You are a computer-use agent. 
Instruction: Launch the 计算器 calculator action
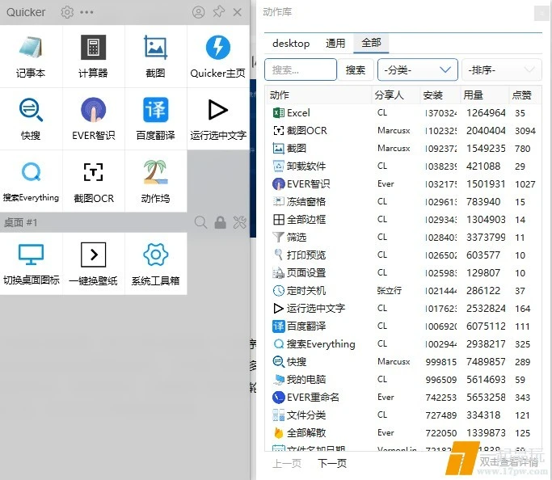[x=93, y=56]
